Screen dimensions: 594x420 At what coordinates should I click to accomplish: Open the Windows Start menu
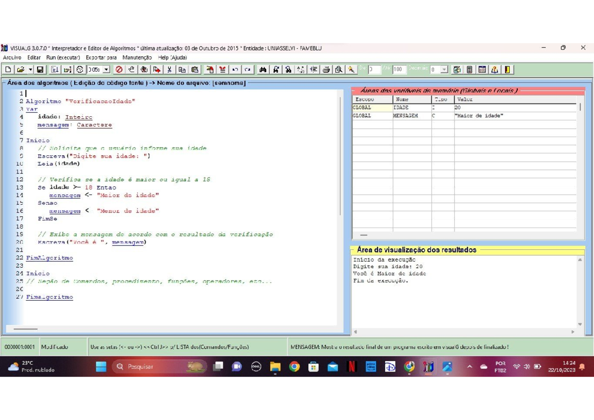[x=101, y=367]
